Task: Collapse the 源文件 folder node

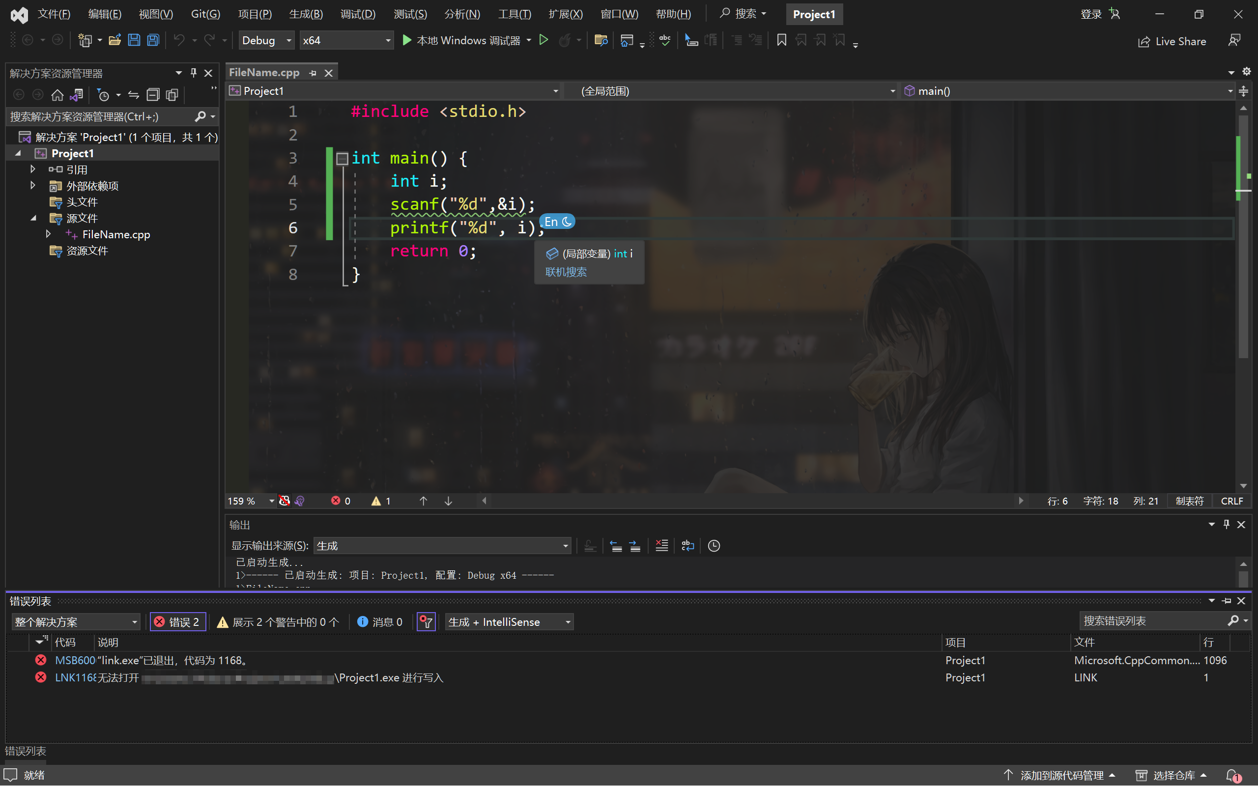Action: click(33, 218)
